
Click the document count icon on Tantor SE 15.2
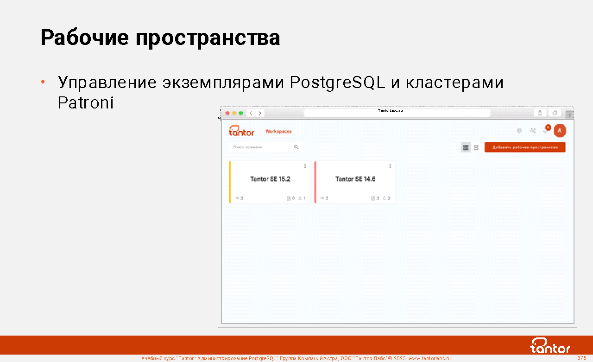pos(289,198)
